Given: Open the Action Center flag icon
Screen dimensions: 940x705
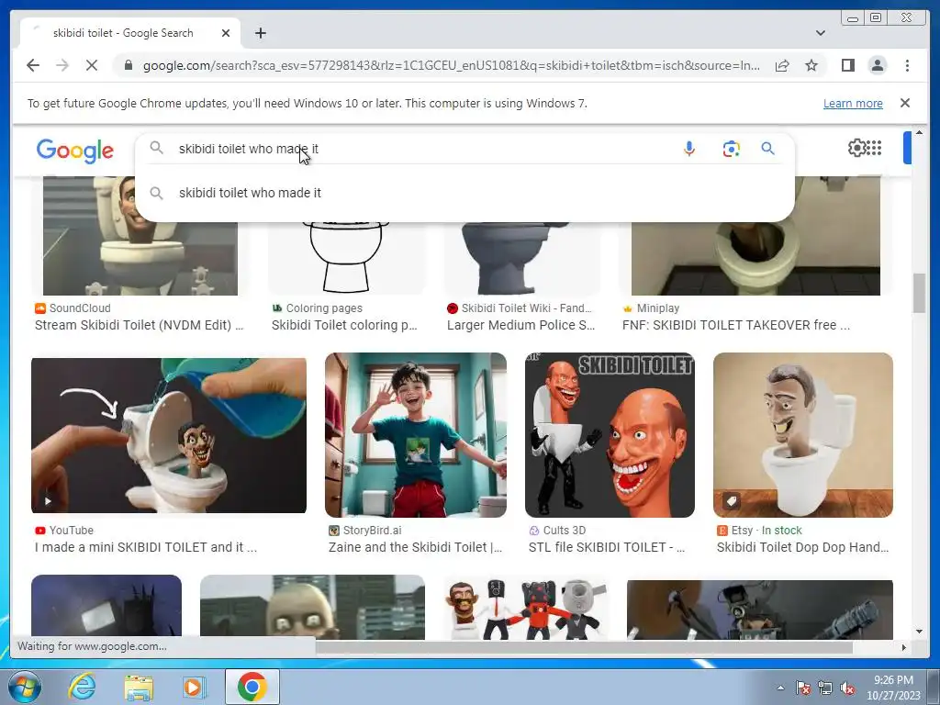Looking at the screenshot, I should [802, 688].
